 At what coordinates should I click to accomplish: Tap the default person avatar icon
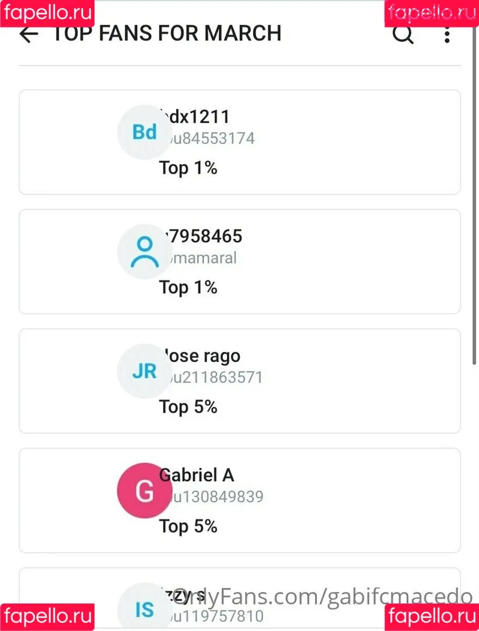(145, 251)
